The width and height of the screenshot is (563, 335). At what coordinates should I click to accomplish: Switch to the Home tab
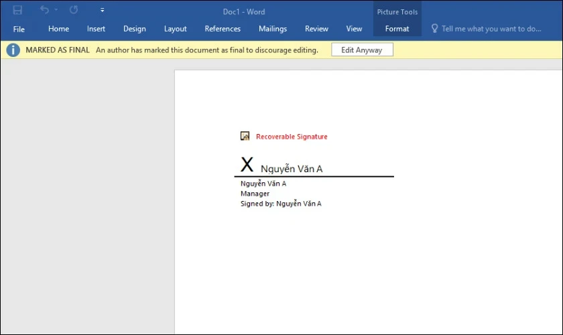(58, 29)
